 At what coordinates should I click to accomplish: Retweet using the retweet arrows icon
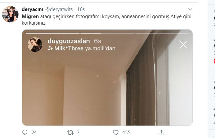[70, 133]
